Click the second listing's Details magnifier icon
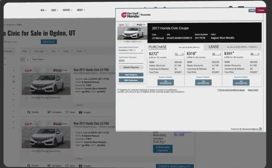Screen dimensions: 272x168 (29, 166)
